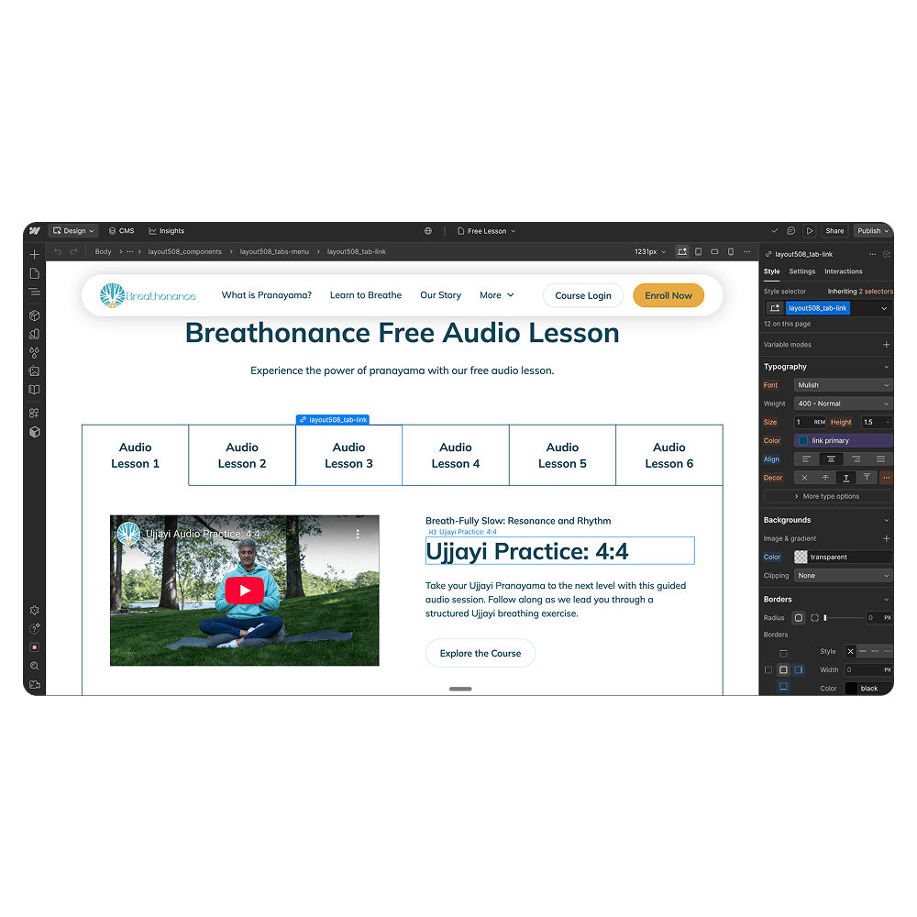
Task: Enable strikethrough text decoration
Action: pyautogui.click(x=825, y=477)
